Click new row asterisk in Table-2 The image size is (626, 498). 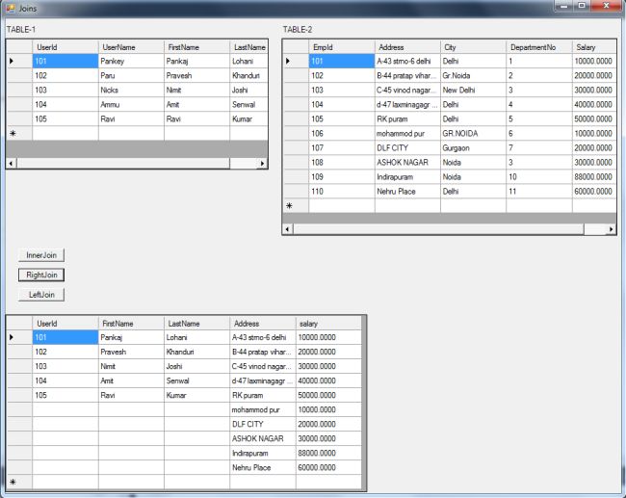coord(290,206)
